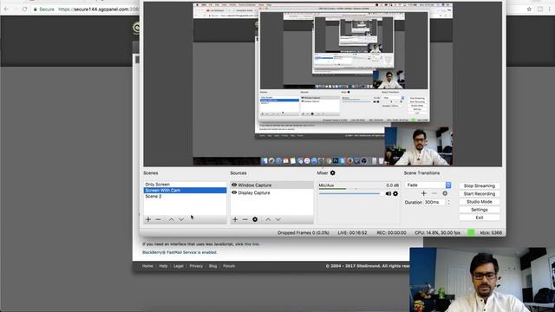The width and height of the screenshot is (555, 312).
Task: Toggle visibility eye of Display Capture source
Action: pyautogui.click(x=234, y=192)
